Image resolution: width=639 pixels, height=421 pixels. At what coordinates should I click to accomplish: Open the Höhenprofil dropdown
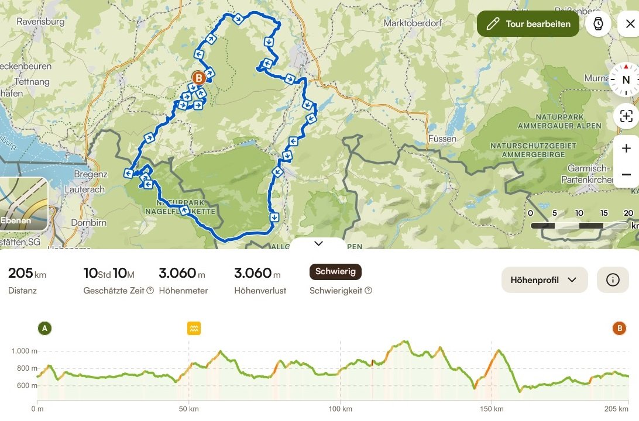click(x=544, y=279)
